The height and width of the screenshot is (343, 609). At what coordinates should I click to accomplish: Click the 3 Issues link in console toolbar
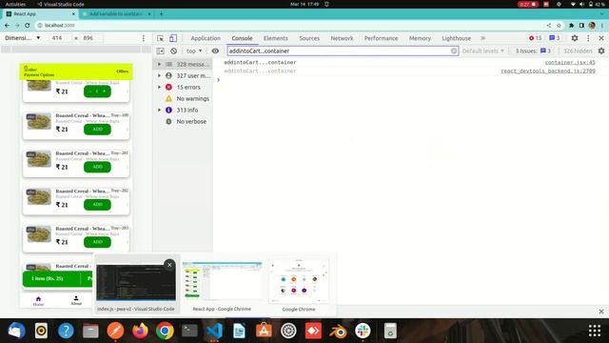click(533, 50)
